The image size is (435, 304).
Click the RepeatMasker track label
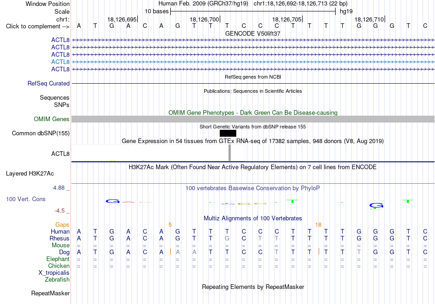[x=50, y=293]
